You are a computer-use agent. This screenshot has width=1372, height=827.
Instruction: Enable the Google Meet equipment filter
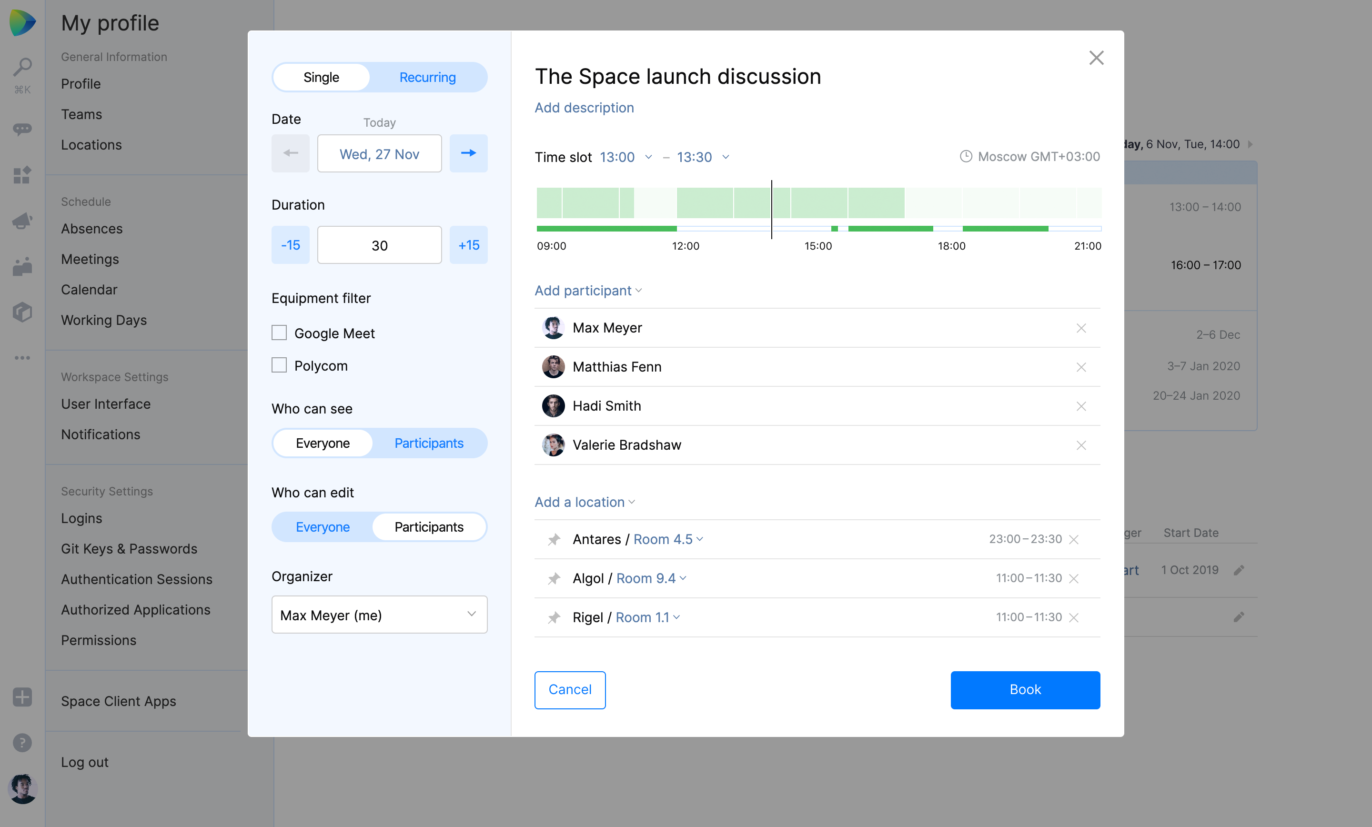click(279, 333)
